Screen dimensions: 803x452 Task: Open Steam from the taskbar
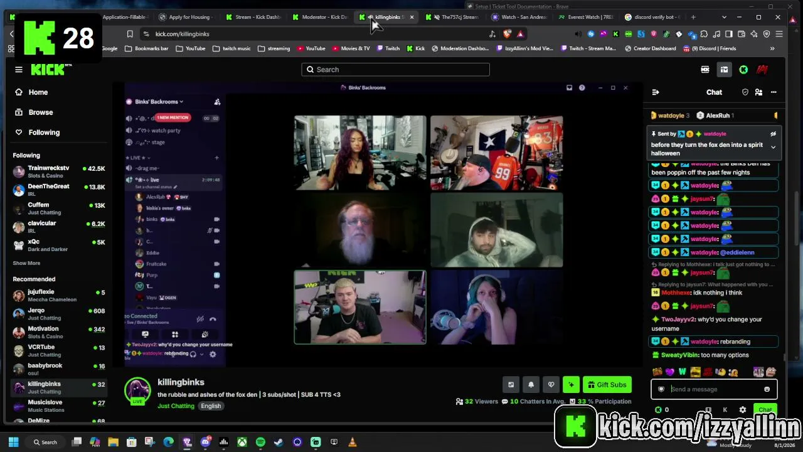click(x=279, y=442)
